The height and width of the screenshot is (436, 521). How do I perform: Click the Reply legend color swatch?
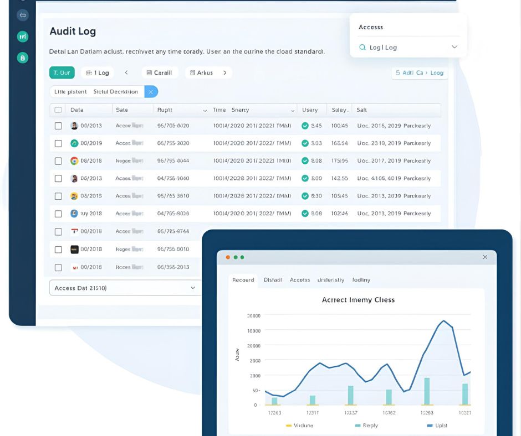[357, 425]
